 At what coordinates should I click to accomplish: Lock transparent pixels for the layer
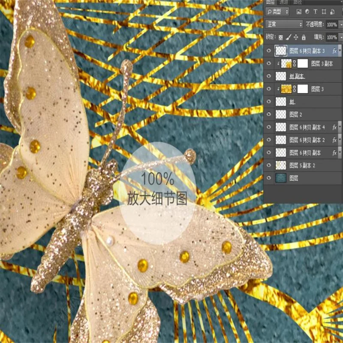click(x=281, y=37)
